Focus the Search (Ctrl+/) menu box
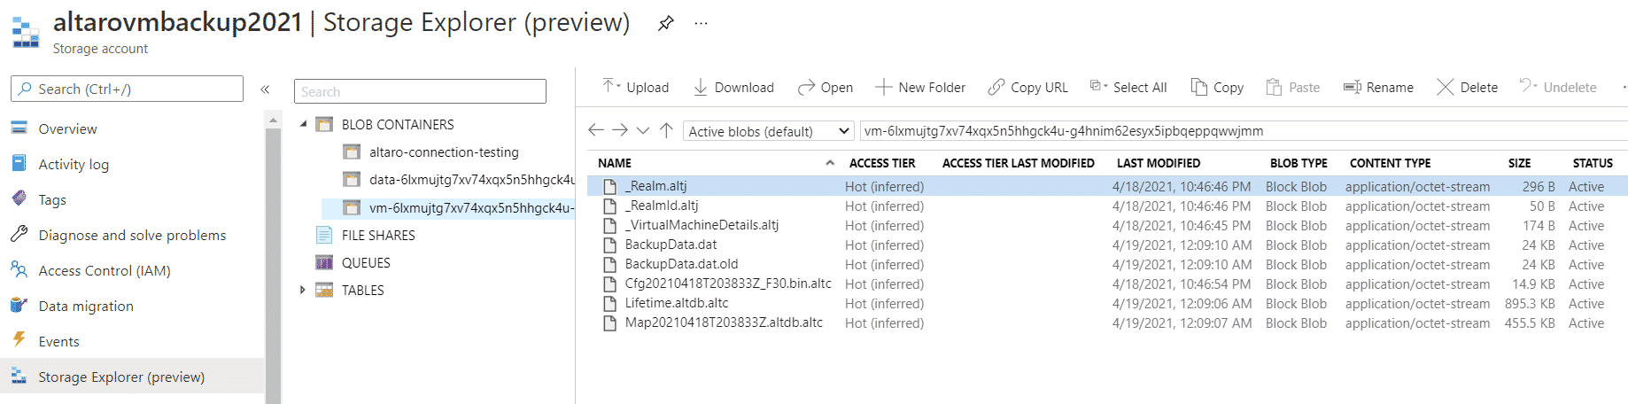 click(x=127, y=89)
